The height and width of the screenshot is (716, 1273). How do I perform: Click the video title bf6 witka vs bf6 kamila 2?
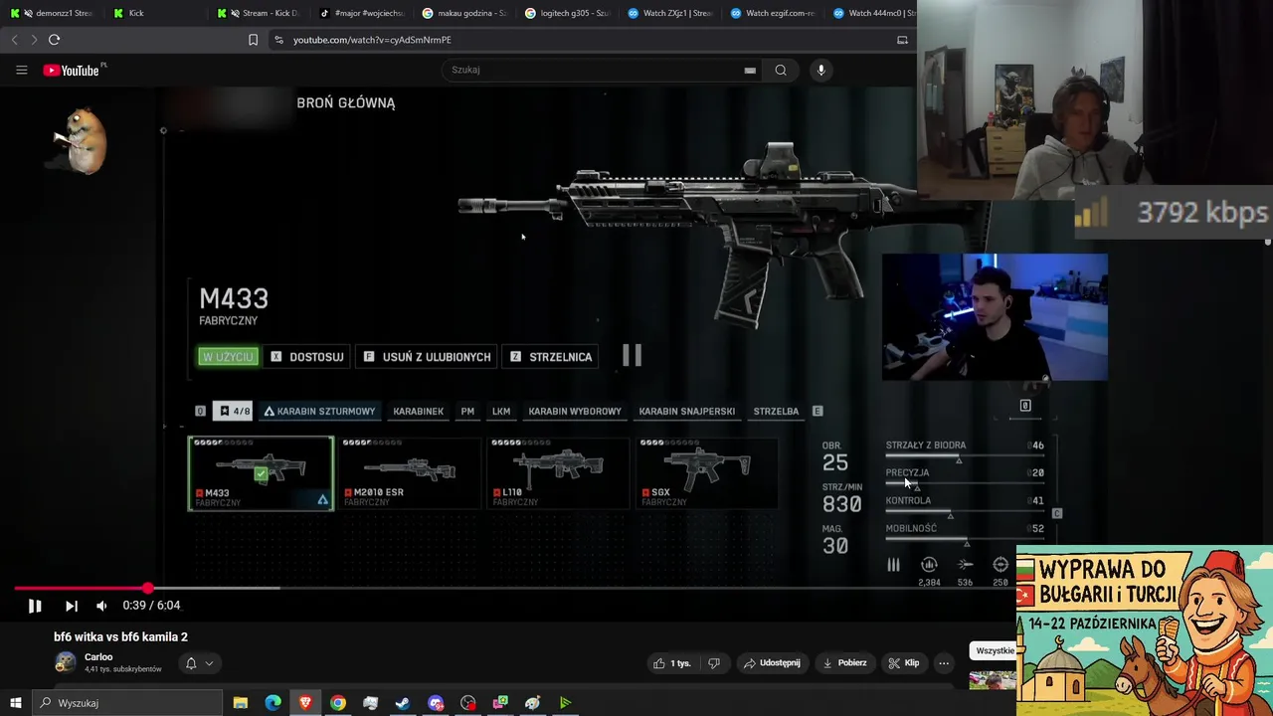(120, 636)
